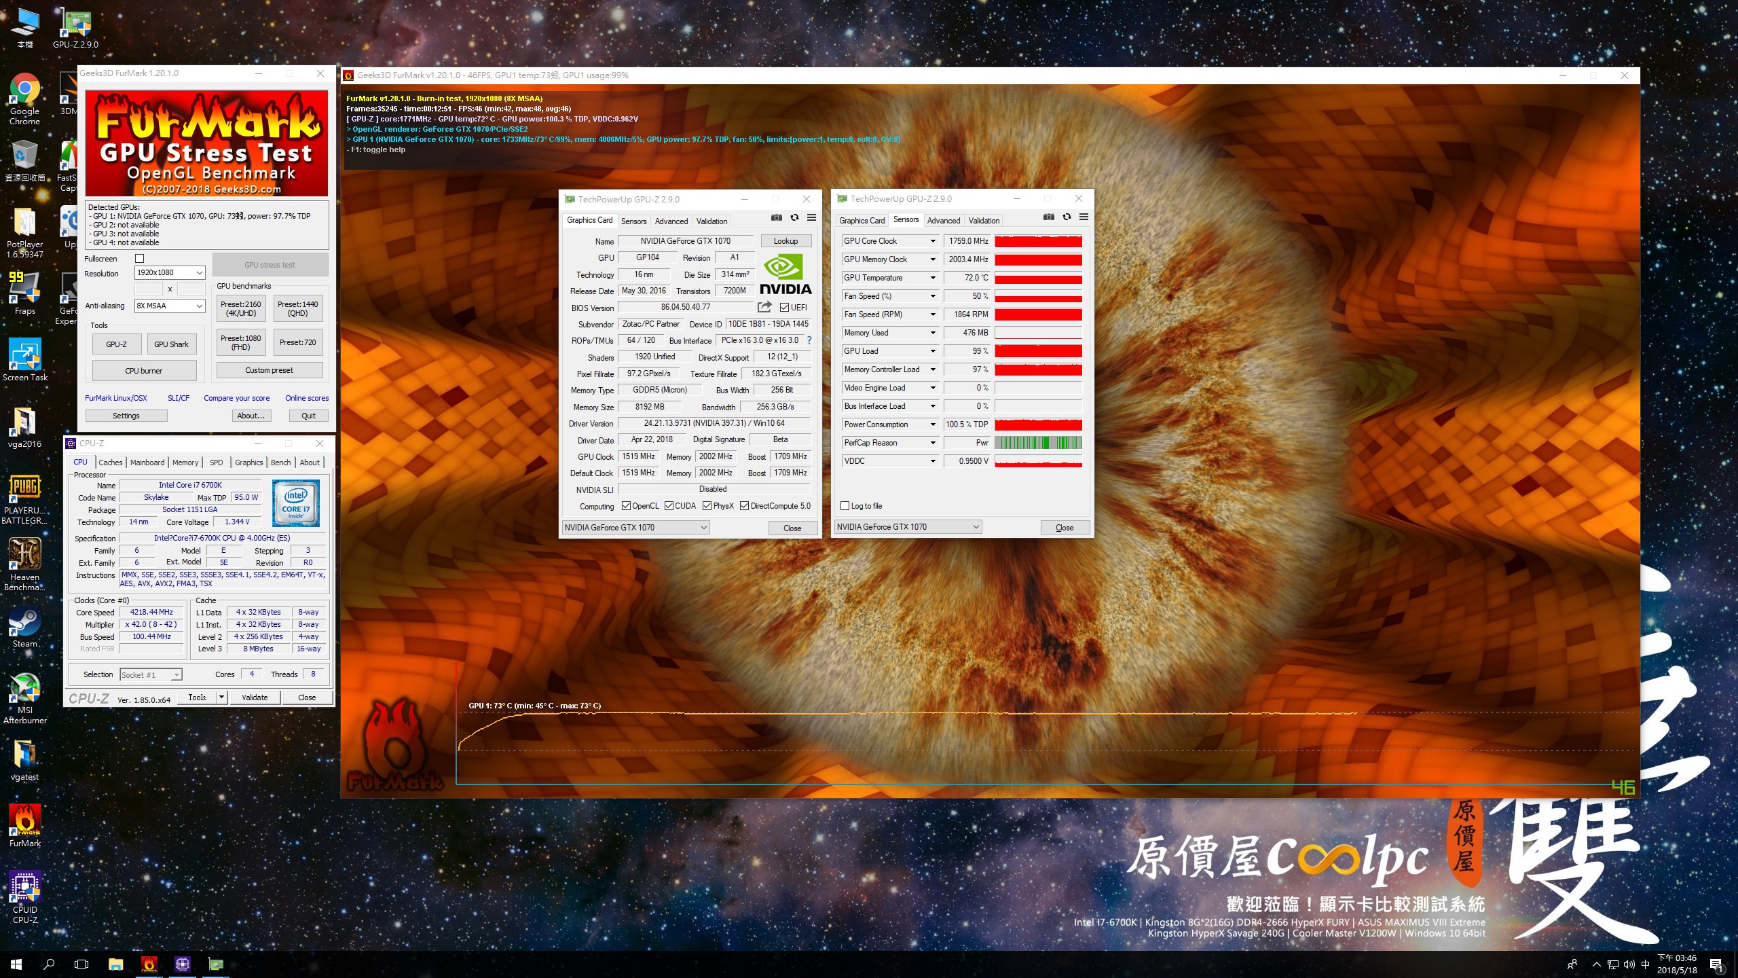Click PerfCap Reason green graph bar
The image size is (1738, 978).
point(1038,443)
